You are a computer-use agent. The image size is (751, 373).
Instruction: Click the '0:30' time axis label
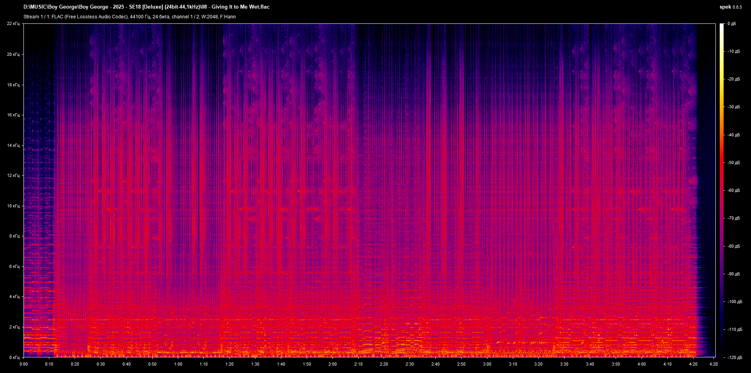(x=101, y=364)
